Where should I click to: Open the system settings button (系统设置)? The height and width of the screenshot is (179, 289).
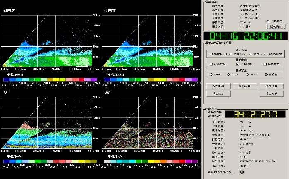[245, 86]
